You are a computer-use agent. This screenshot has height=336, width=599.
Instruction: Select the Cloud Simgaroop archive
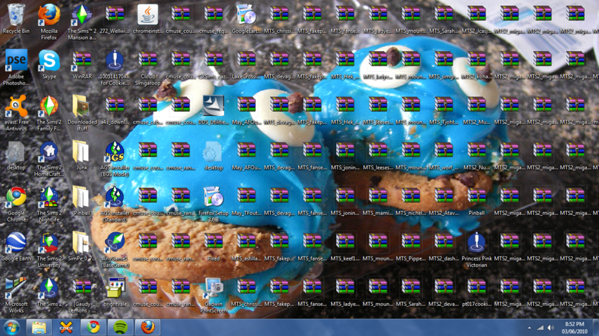pyautogui.click(x=148, y=68)
